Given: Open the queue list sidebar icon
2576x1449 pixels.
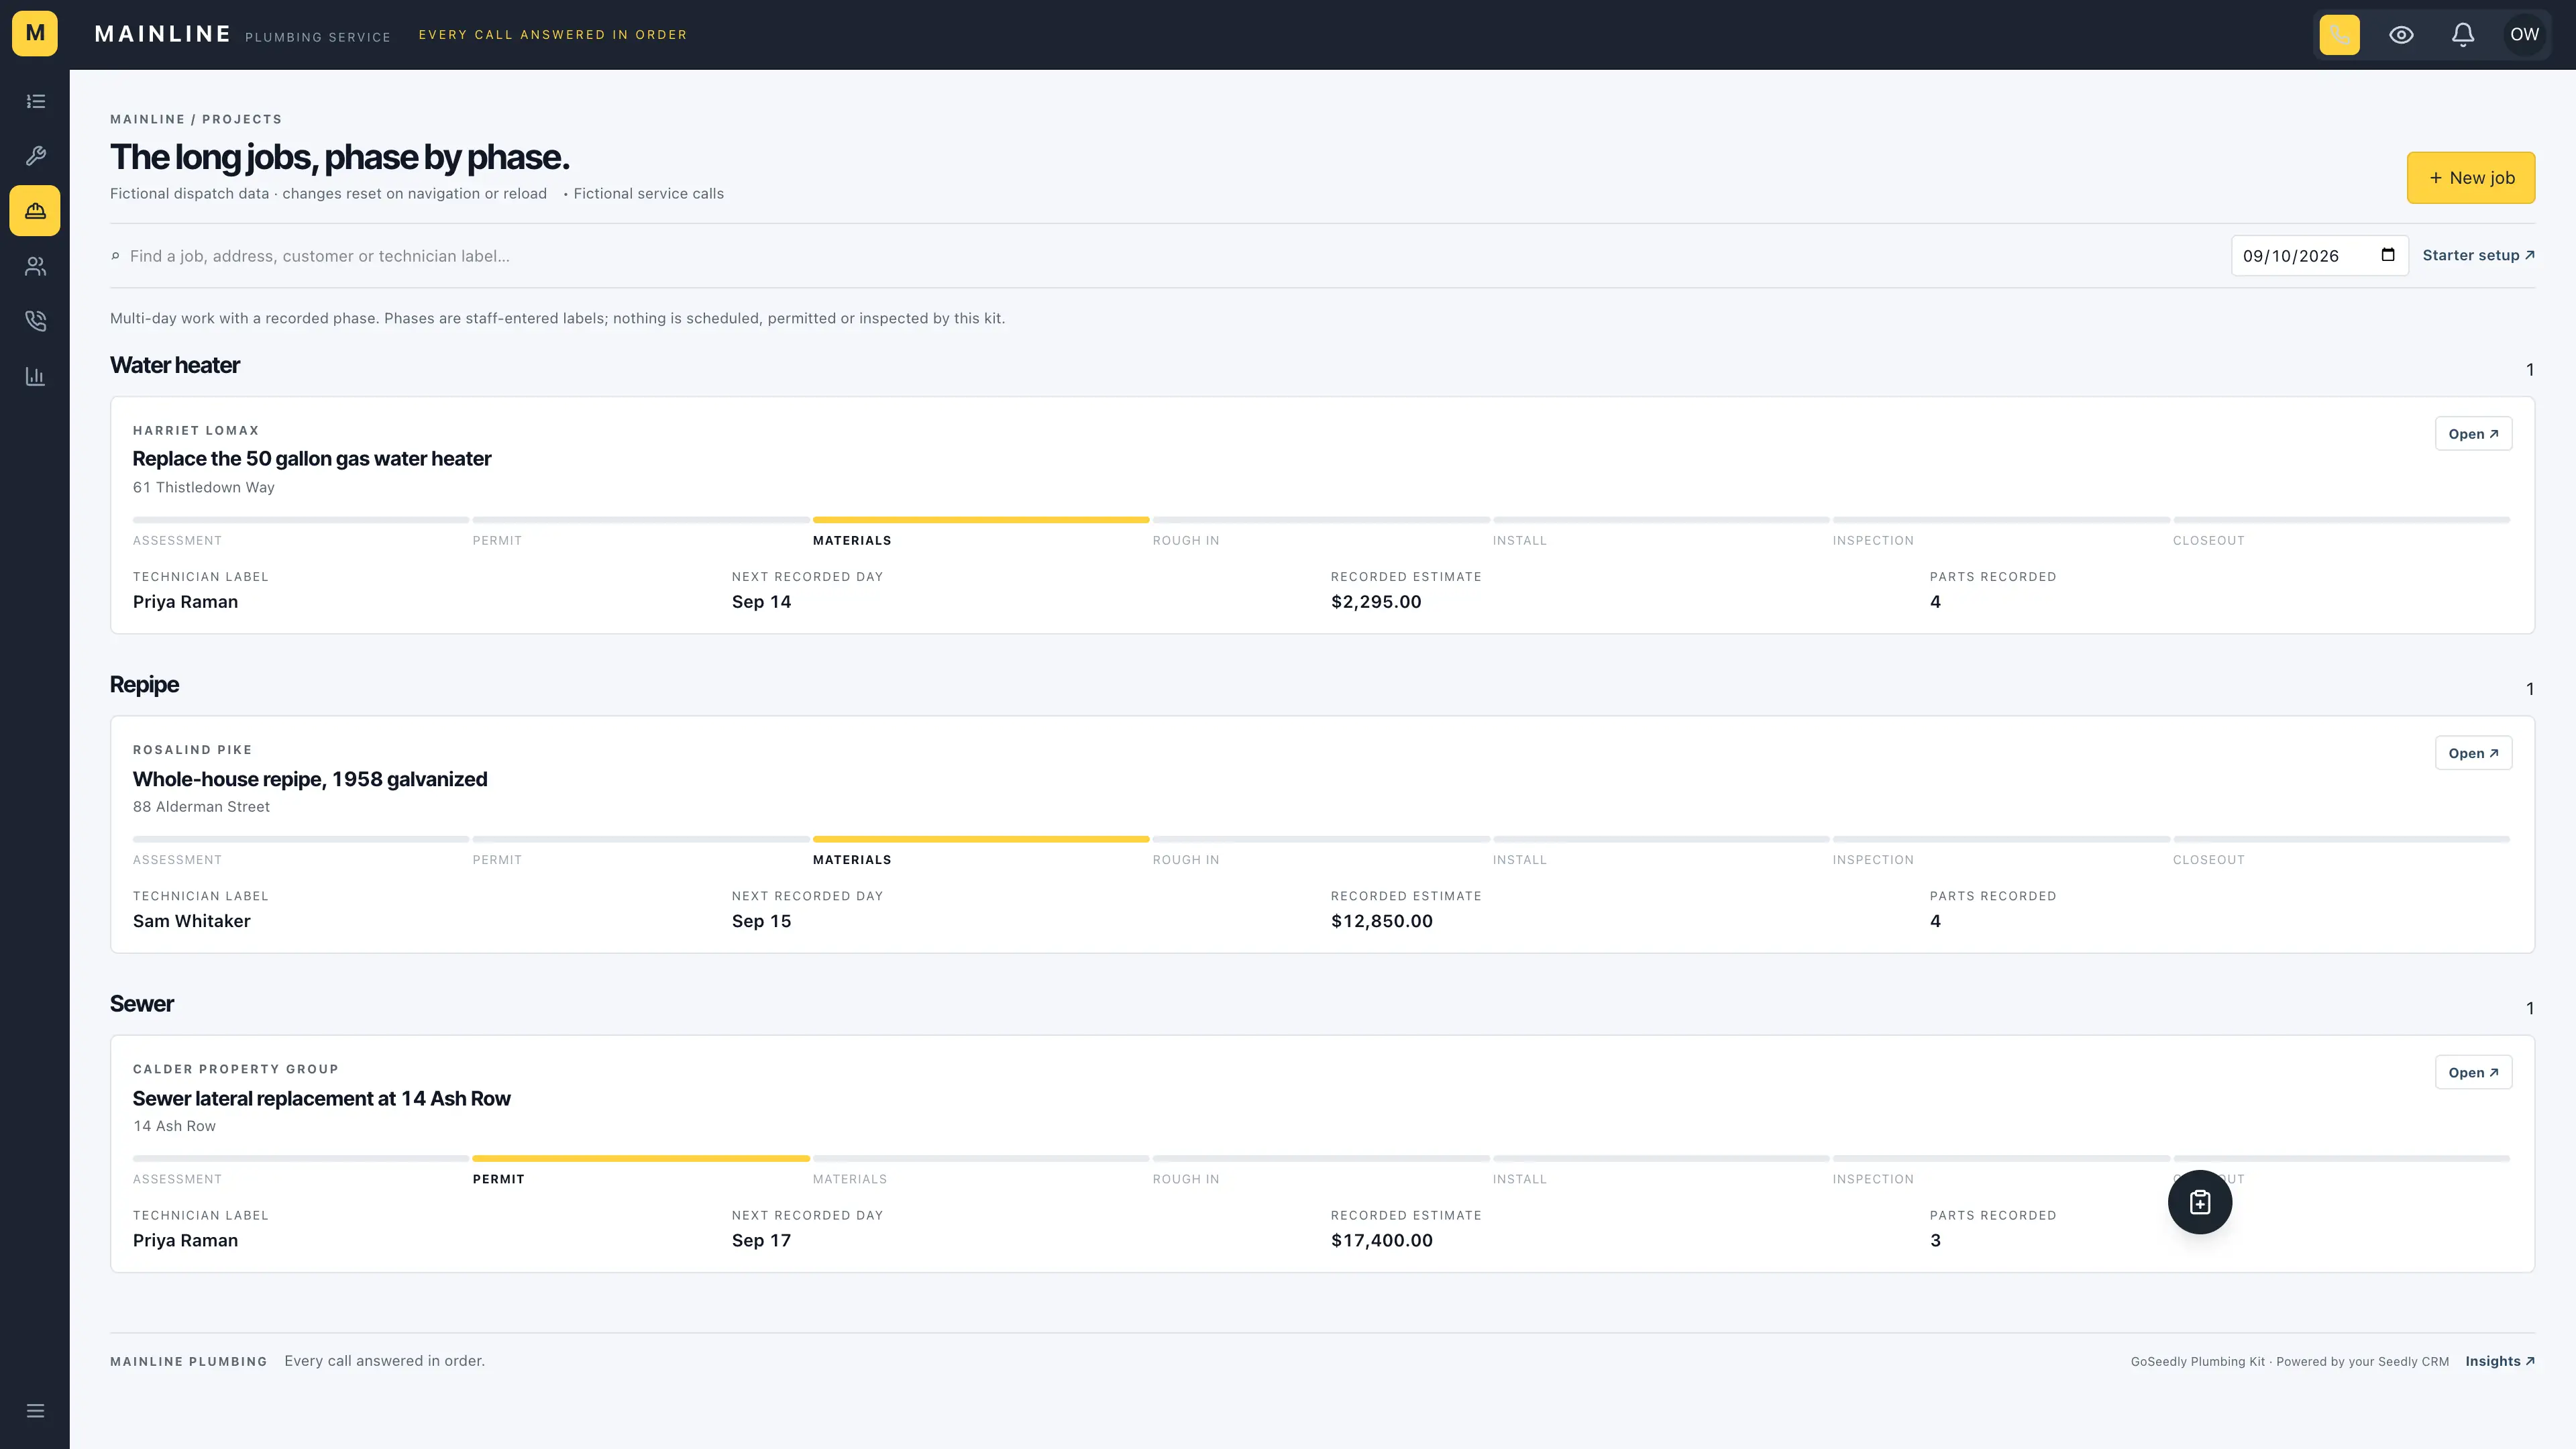Looking at the screenshot, I should (x=35, y=101).
